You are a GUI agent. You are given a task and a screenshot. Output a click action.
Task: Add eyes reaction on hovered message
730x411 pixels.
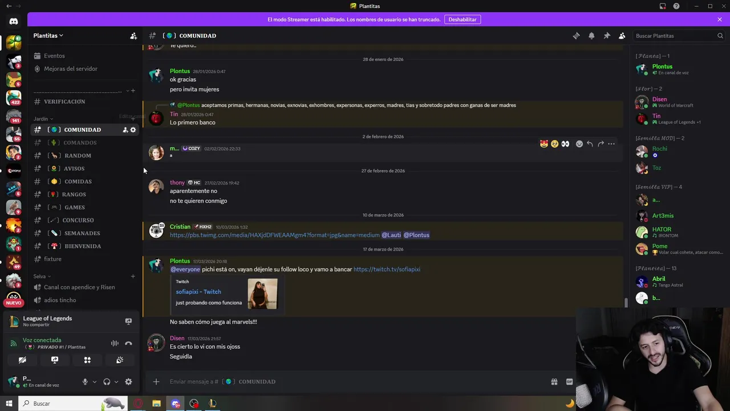coord(565,144)
